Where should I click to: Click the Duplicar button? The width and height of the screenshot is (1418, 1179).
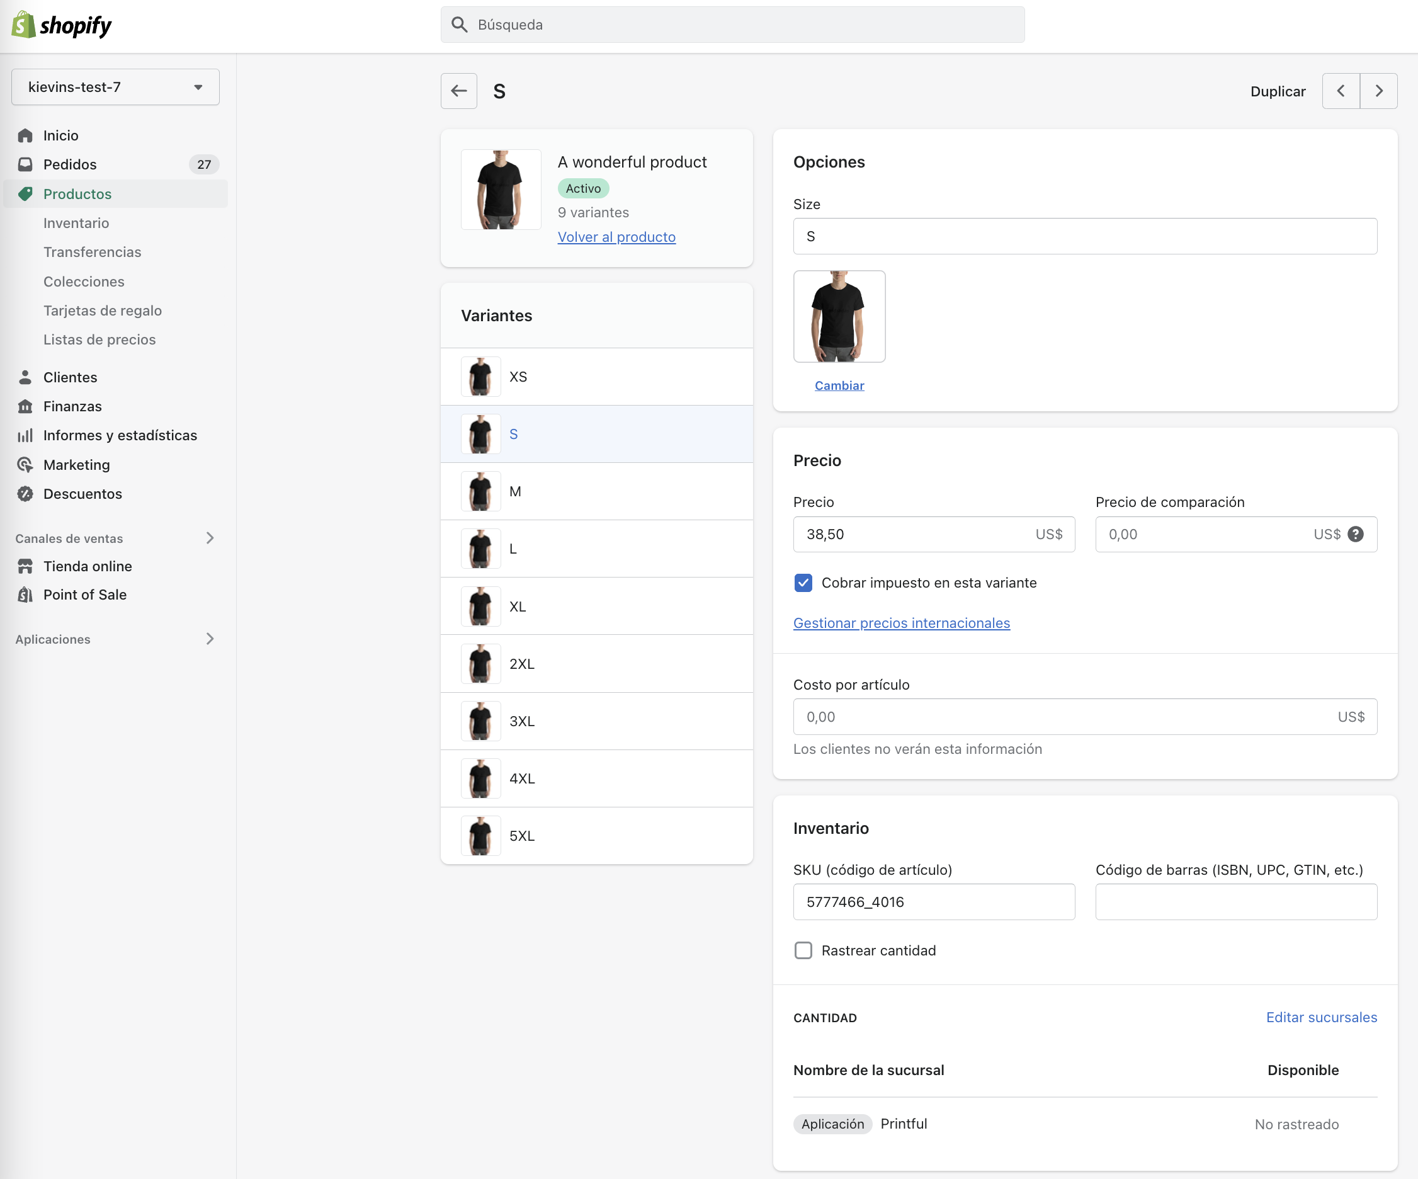pos(1278,91)
